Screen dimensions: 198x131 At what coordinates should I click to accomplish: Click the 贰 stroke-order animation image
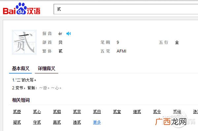point(24,42)
